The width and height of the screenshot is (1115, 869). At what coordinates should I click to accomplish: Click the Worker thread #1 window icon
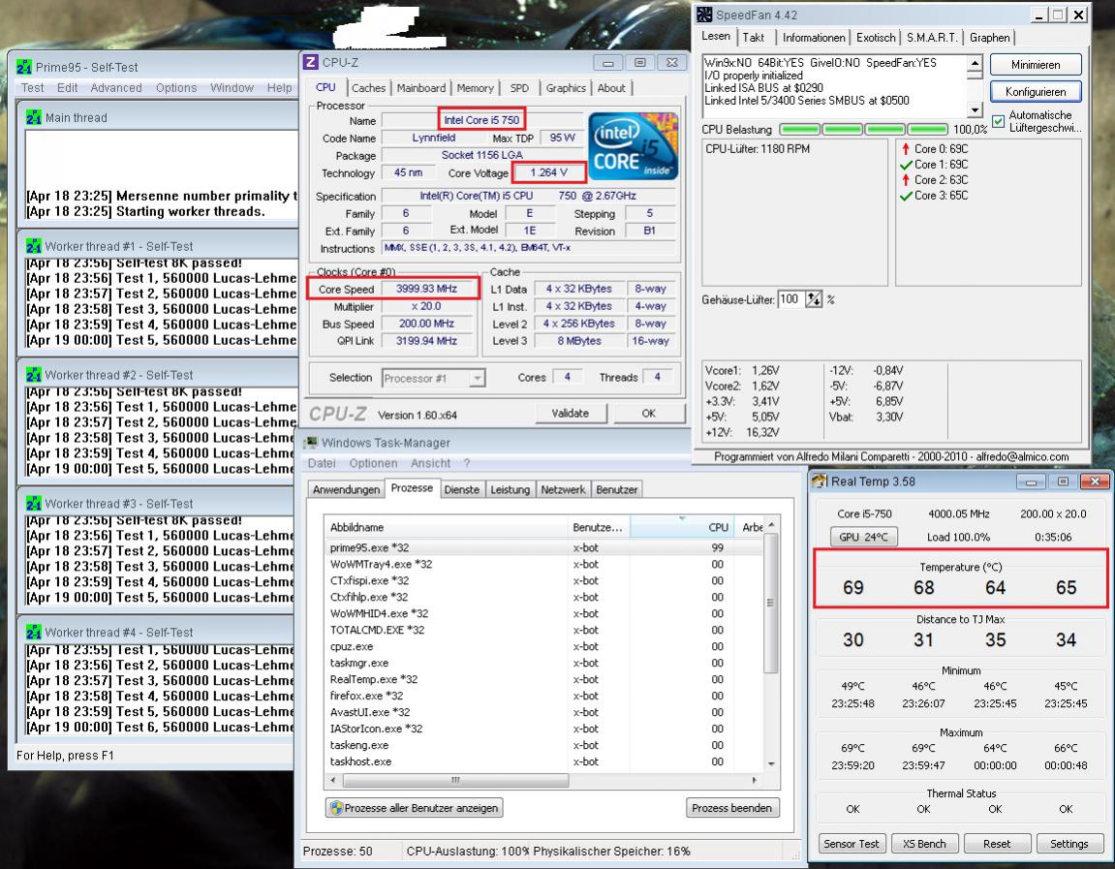point(34,246)
